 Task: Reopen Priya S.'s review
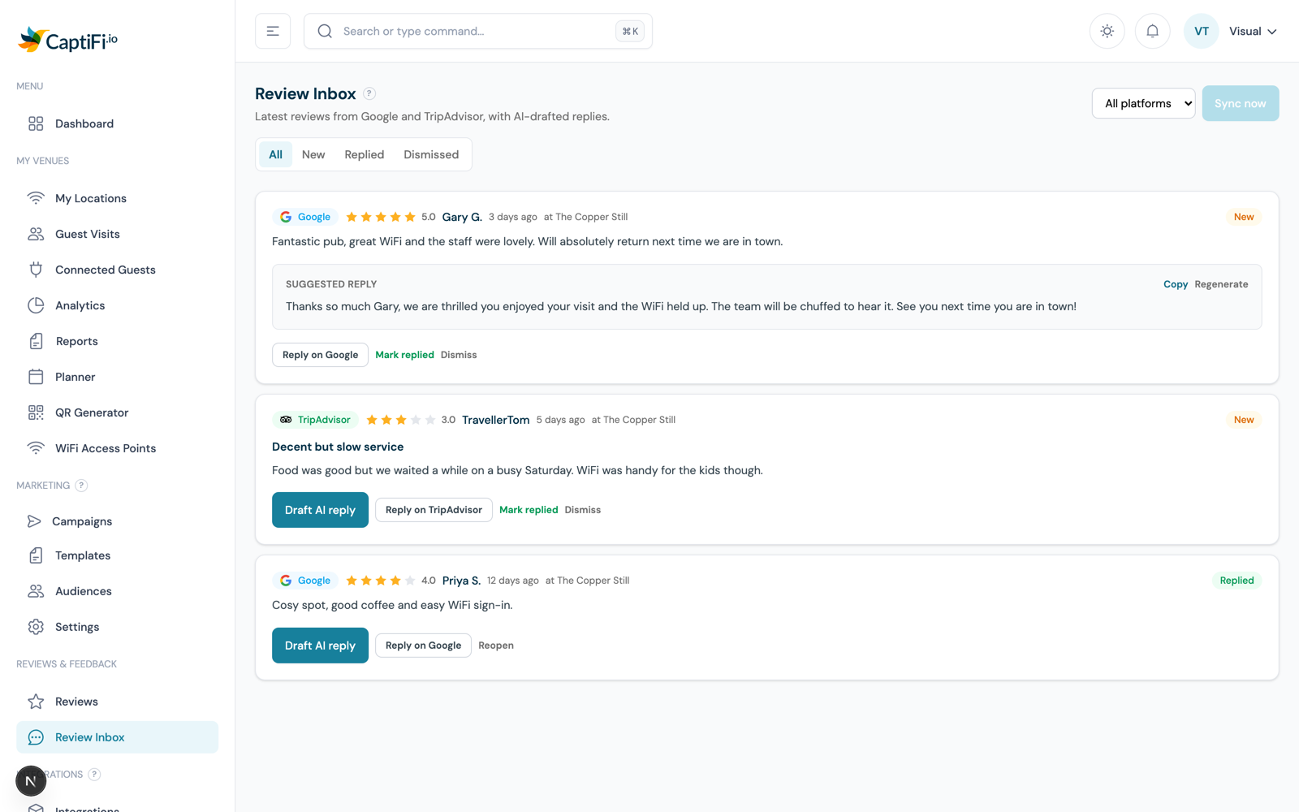[496, 646]
